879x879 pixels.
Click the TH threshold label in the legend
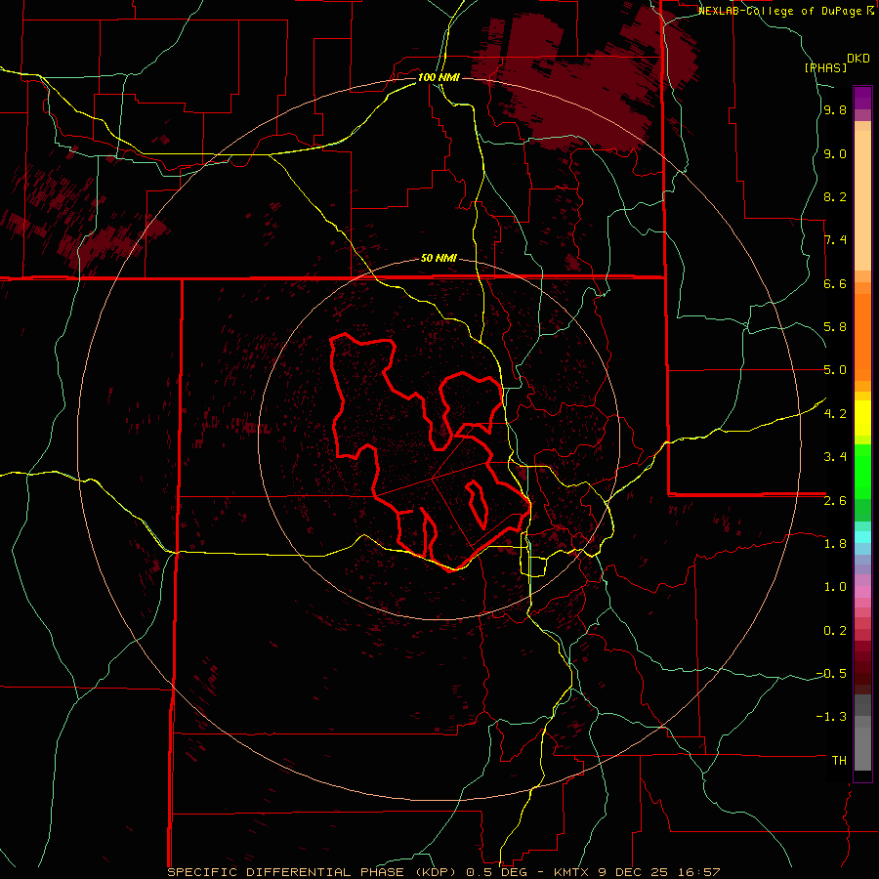click(839, 760)
